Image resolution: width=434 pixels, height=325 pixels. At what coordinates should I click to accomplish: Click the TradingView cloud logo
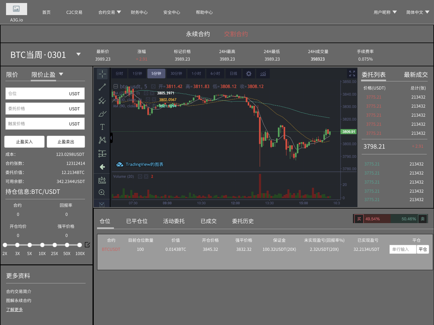pyautogui.click(x=120, y=164)
